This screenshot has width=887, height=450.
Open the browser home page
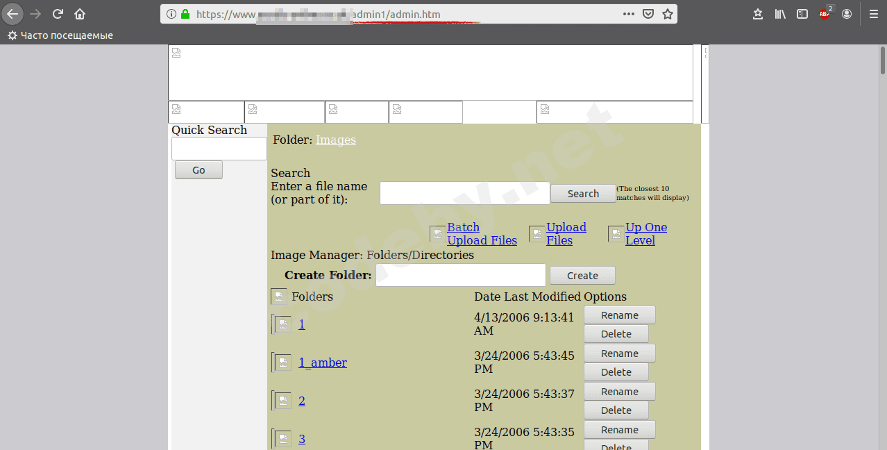(80, 14)
